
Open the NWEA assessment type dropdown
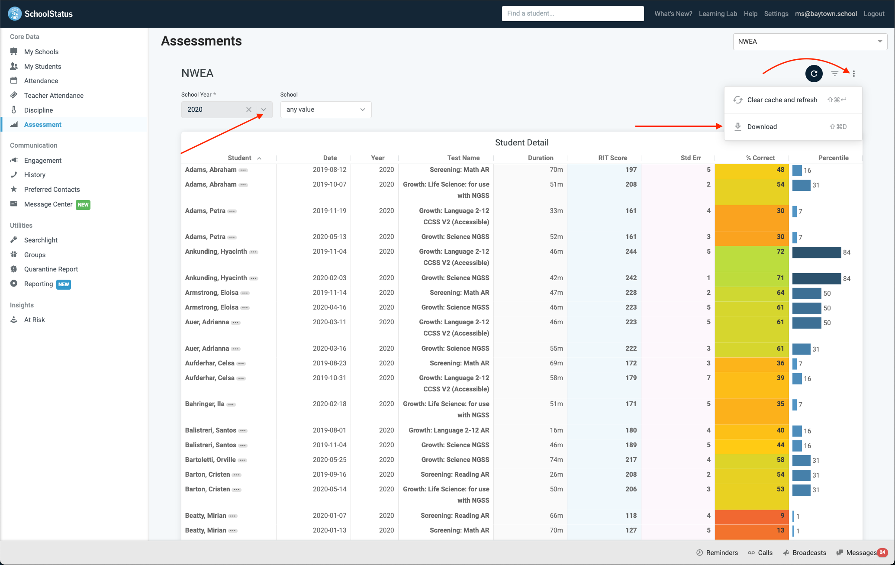(810, 42)
